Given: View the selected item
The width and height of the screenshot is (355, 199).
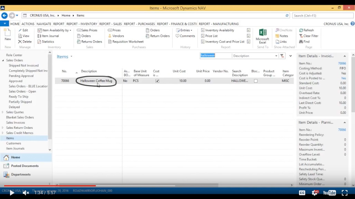Looking at the screenshot, I should pos(24,36).
